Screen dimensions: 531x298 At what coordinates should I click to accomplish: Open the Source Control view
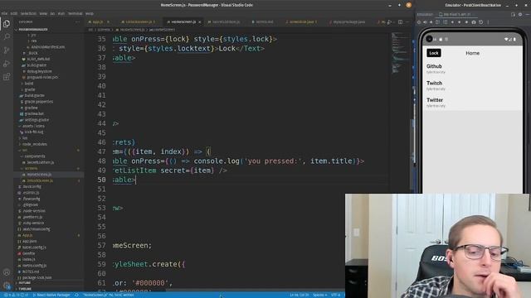(x=7, y=50)
